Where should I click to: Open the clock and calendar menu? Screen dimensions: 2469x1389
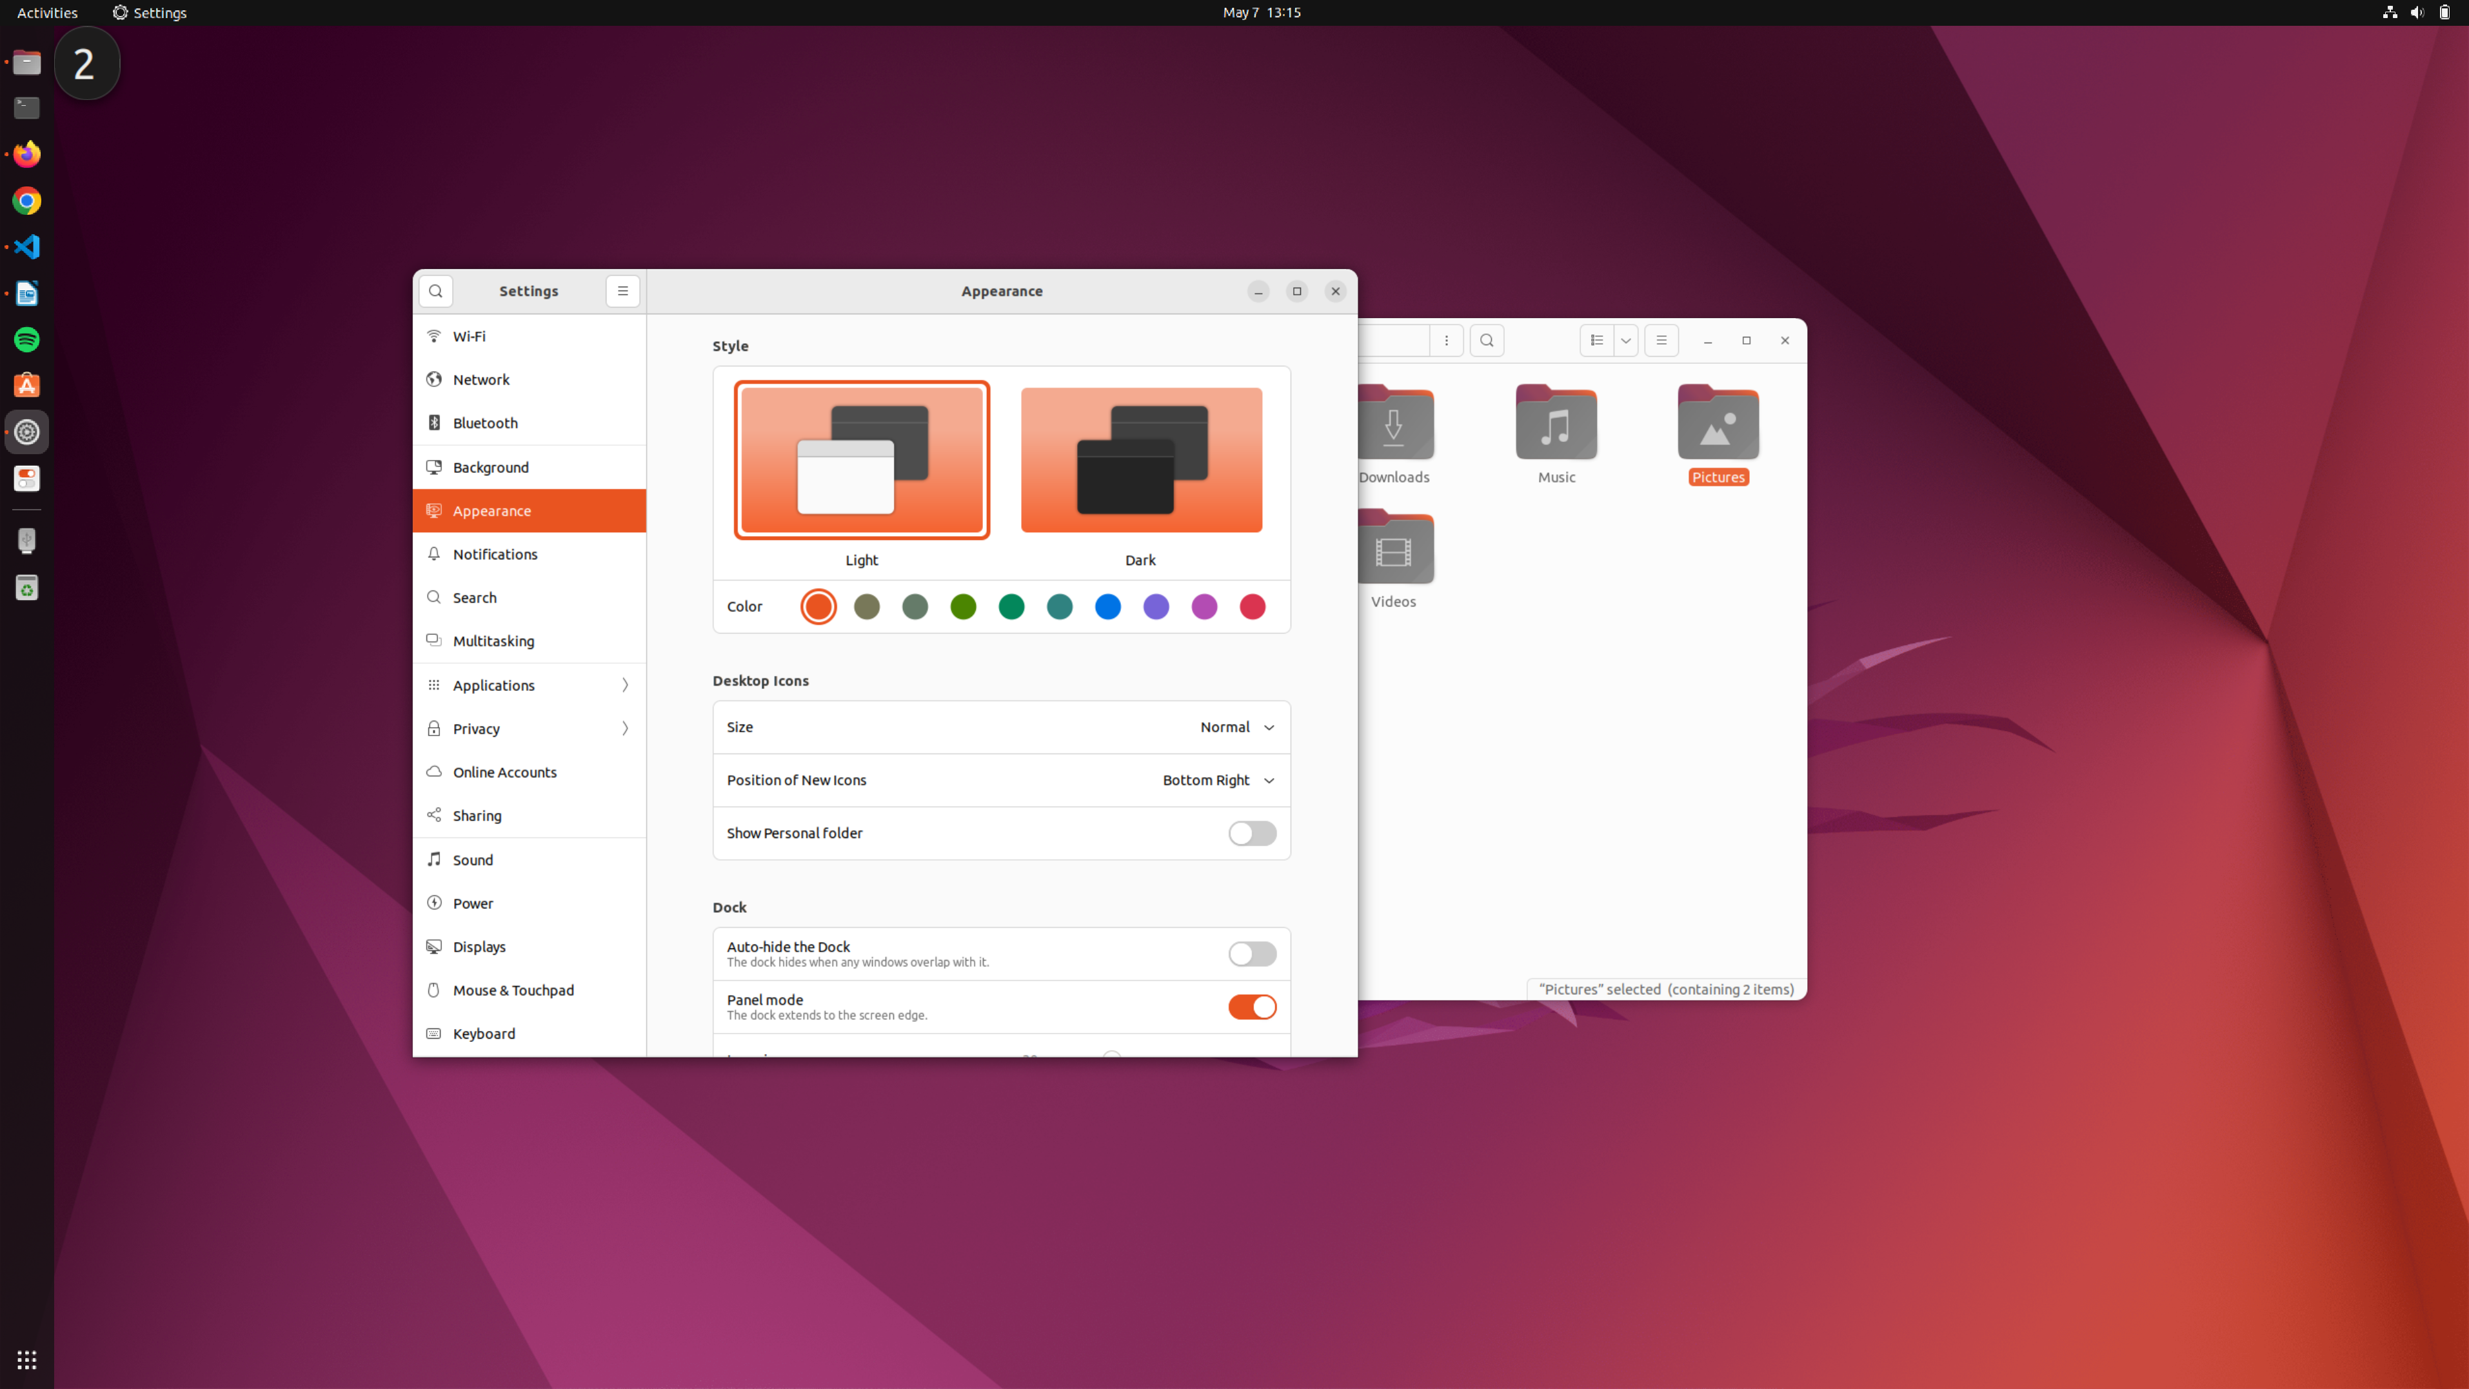point(1262,12)
